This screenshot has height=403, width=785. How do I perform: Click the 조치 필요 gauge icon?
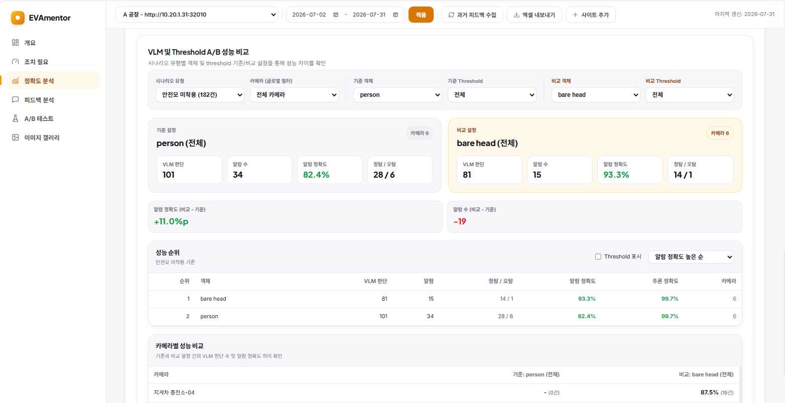point(15,62)
